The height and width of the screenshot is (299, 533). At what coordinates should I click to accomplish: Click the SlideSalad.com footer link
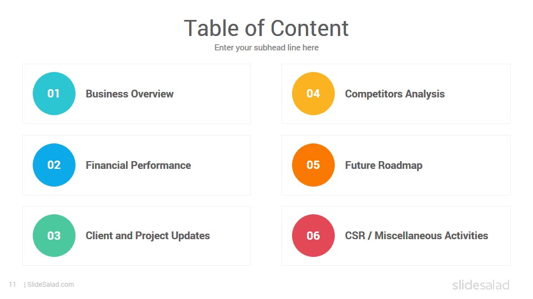pos(51,285)
